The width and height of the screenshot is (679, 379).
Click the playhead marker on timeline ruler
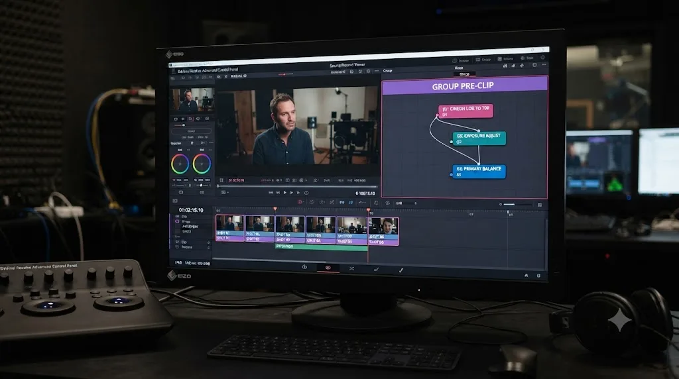point(368,210)
